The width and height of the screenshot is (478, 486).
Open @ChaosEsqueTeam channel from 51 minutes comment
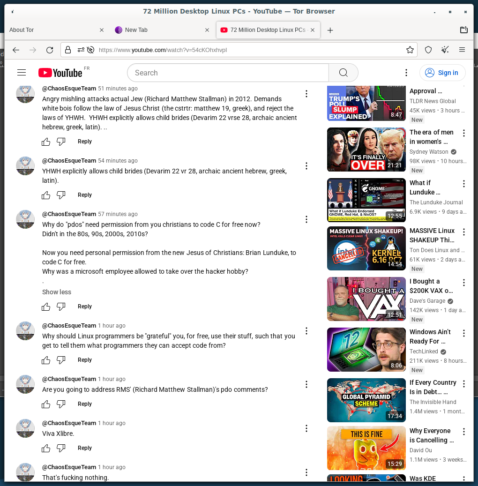[x=69, y=88]
